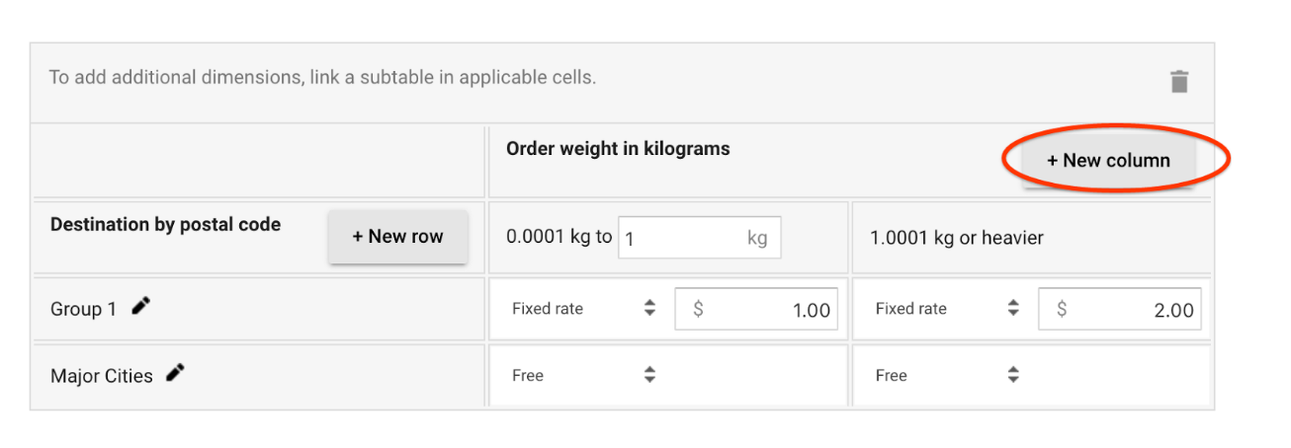
Task: Select the Group 1 row label
Action: [83, 309]
